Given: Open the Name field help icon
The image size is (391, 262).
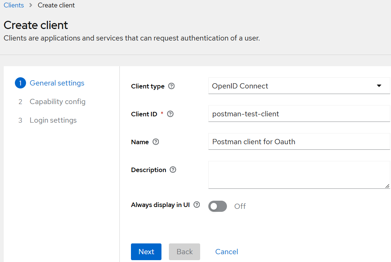Looking at the screenshot, I should pyautogui.click(x=156, y=142).
